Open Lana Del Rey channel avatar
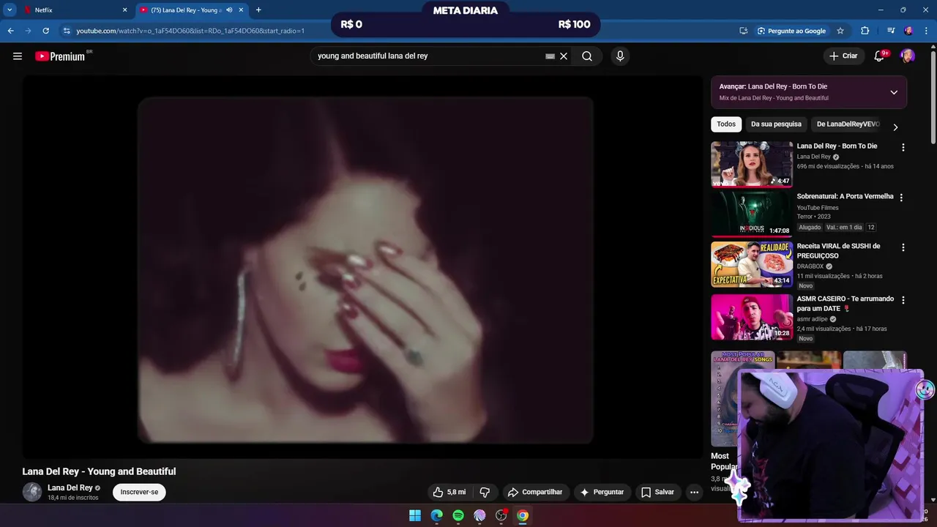 (x=32, y=492)
